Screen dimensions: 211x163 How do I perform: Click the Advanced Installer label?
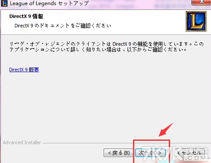[22, 143]
